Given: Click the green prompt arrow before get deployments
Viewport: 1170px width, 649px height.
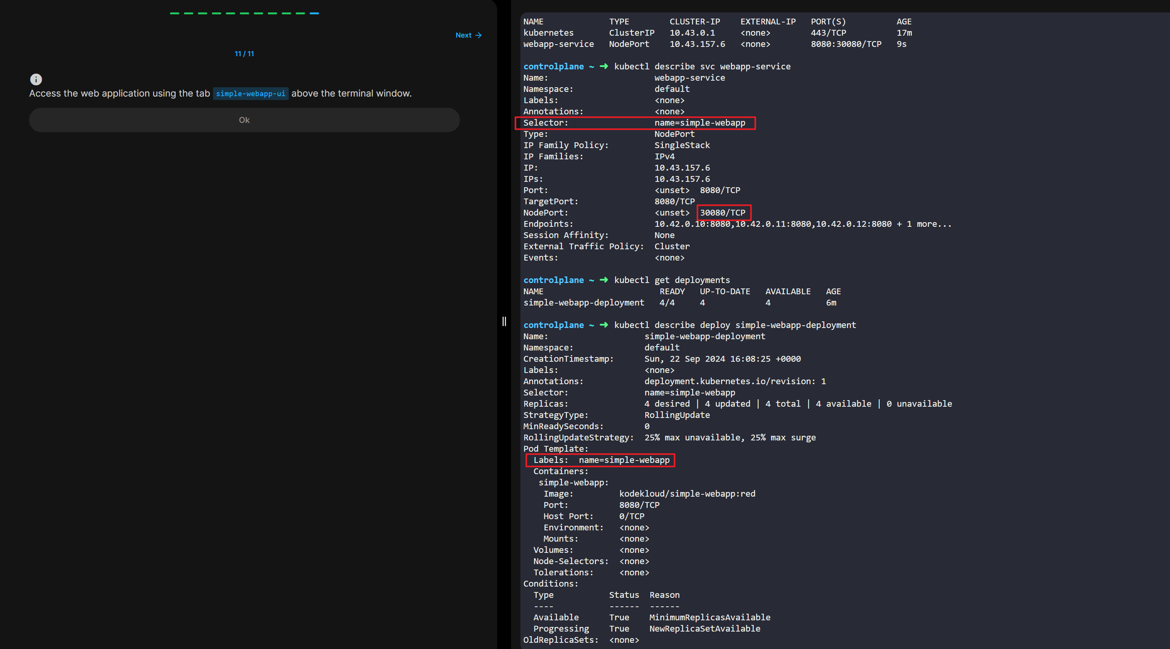Looking at the screenshot, I should point(603,280).
